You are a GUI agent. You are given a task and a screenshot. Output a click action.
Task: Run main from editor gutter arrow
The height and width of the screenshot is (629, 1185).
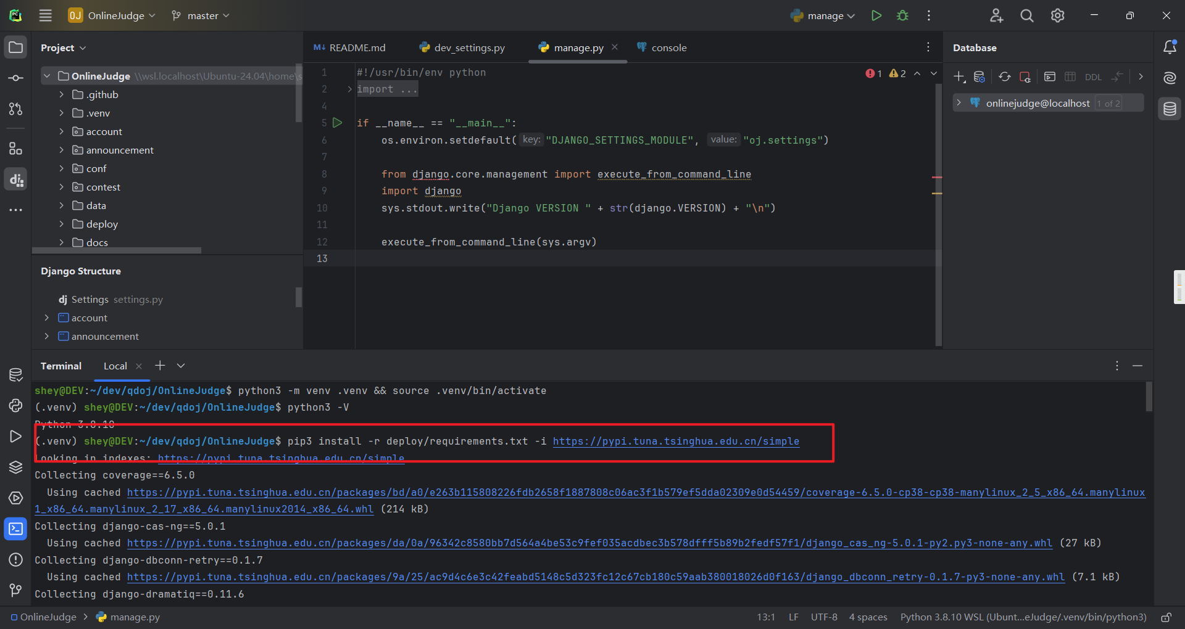(x=338, y=123)
